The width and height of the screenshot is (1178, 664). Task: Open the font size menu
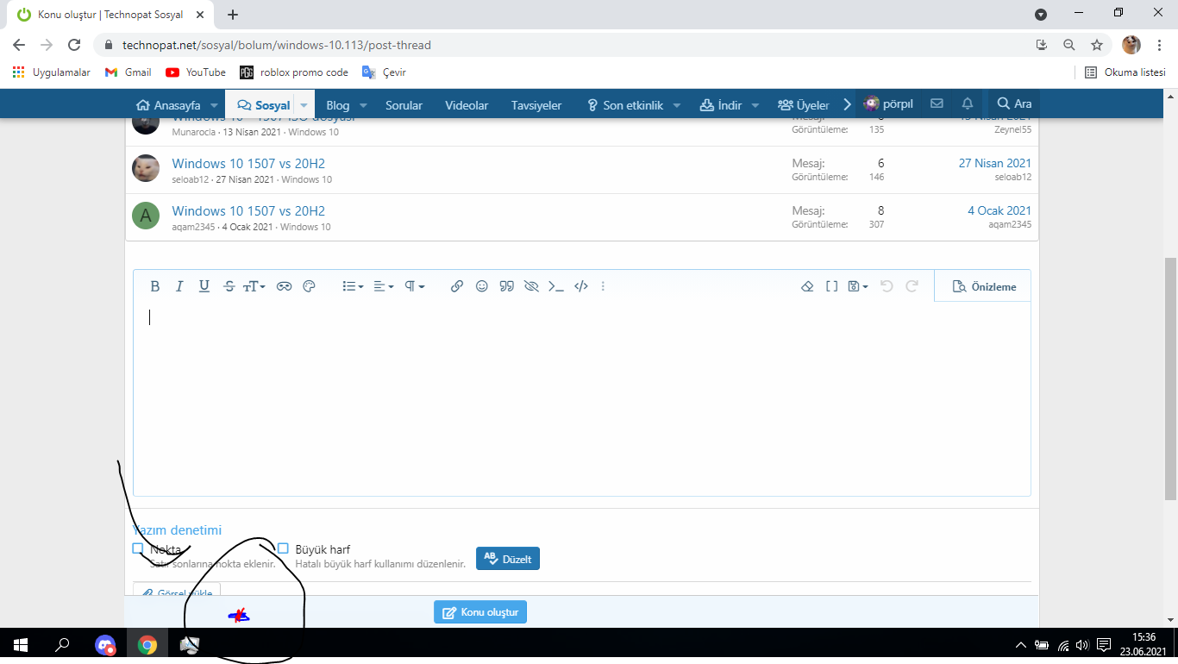(x=254, y=286)
